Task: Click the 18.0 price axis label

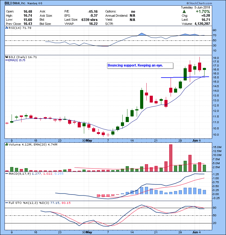Action: [x=216, y=58]
